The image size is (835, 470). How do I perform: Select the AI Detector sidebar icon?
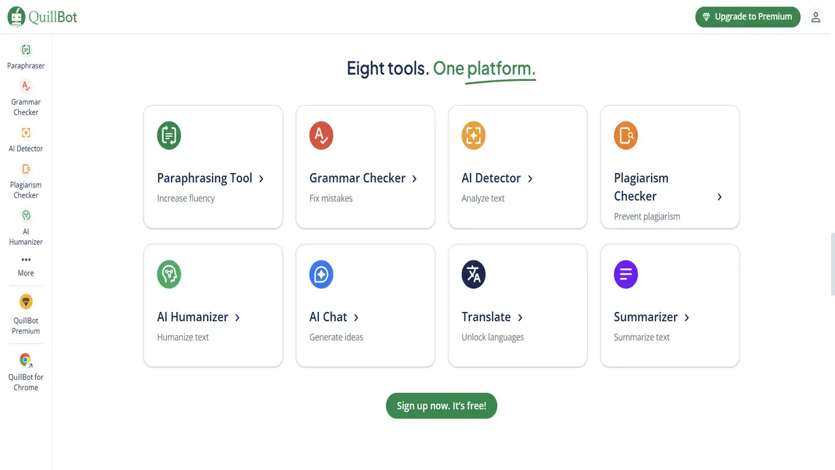(25, 133)
